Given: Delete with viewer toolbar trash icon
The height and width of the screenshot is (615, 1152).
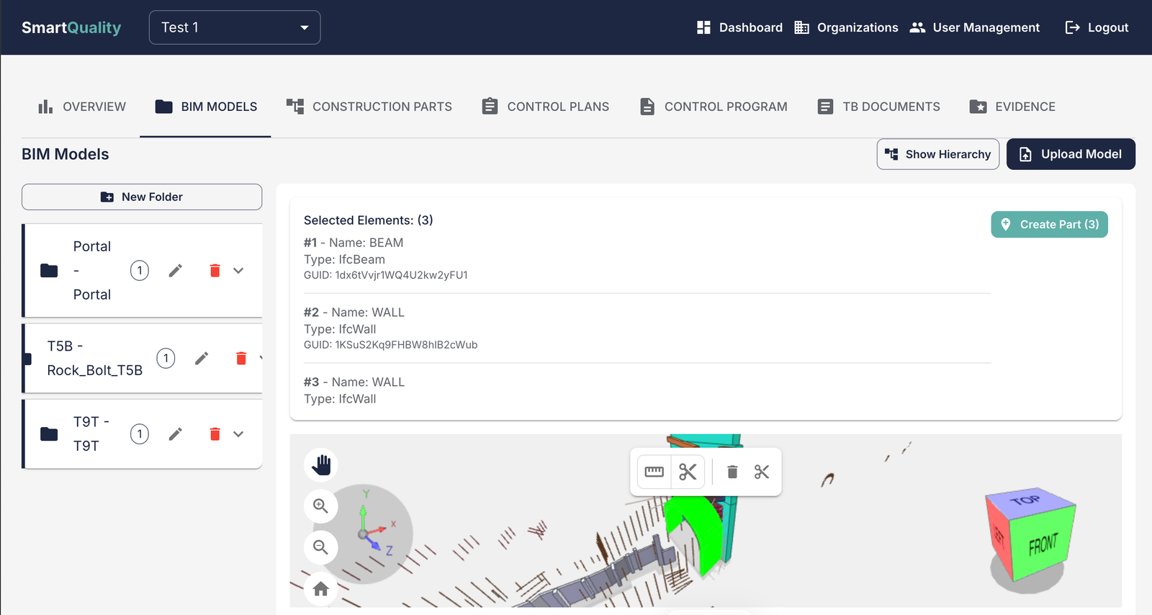Looking at the screenshot, I should (x=732, y=472).
